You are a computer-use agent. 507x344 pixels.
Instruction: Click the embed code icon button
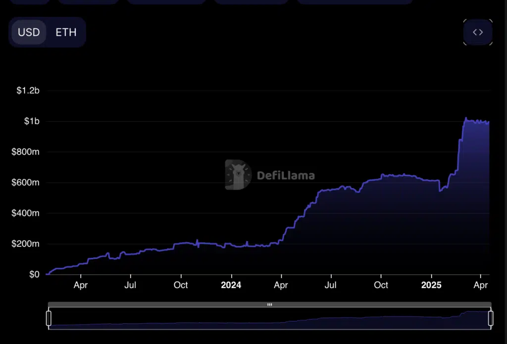click(x=477, y=32)
